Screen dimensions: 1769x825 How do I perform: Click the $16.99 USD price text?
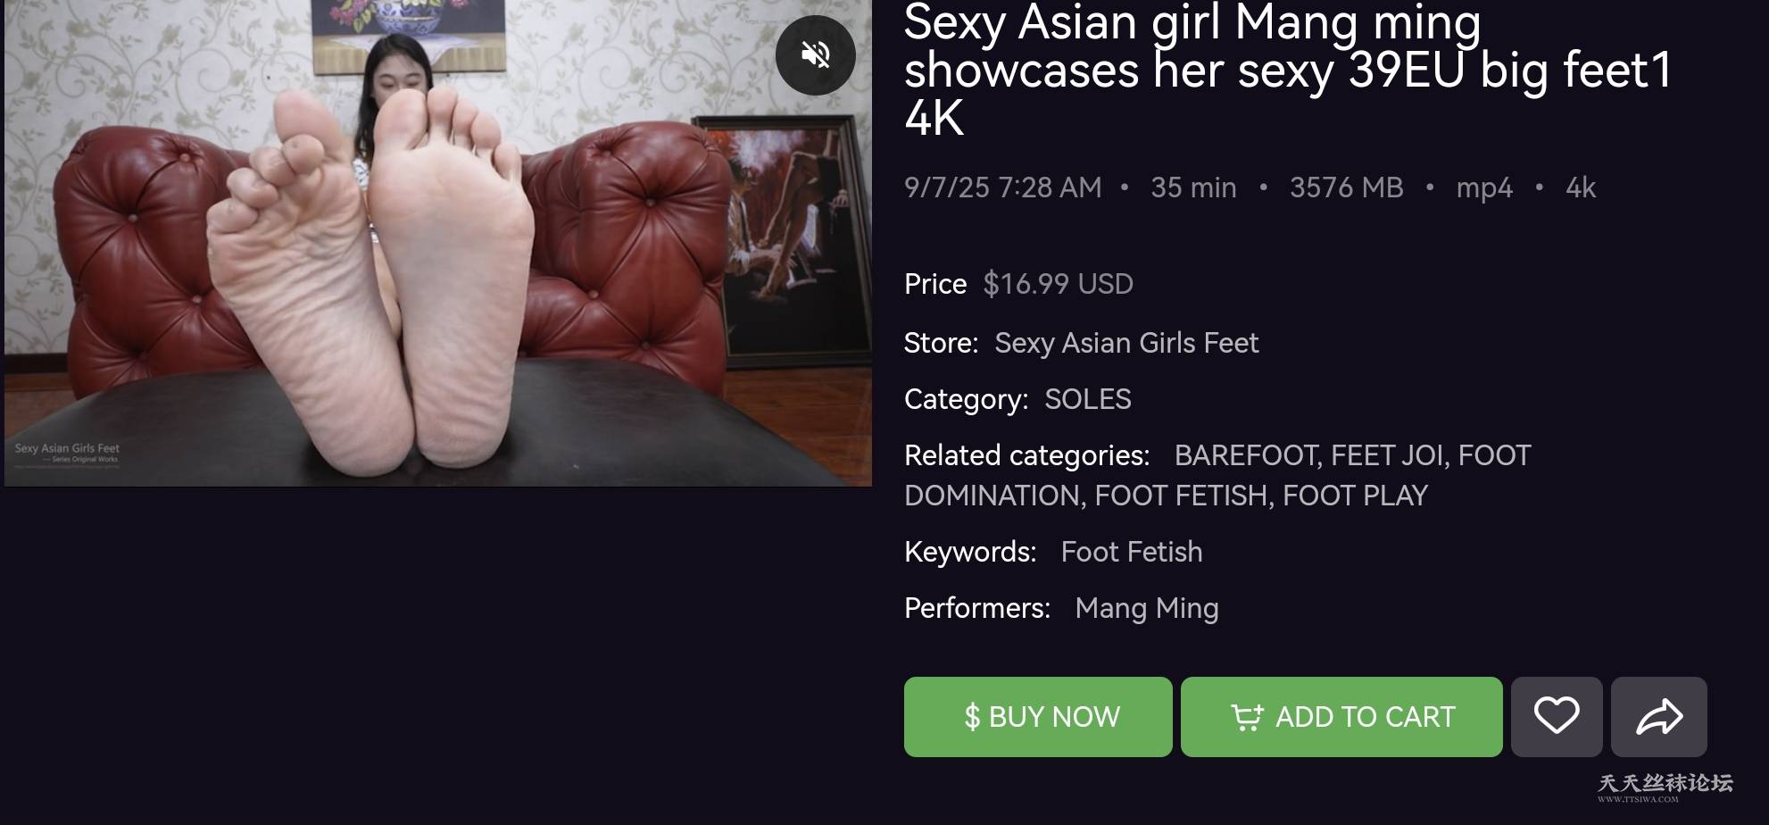(1058, 284)
